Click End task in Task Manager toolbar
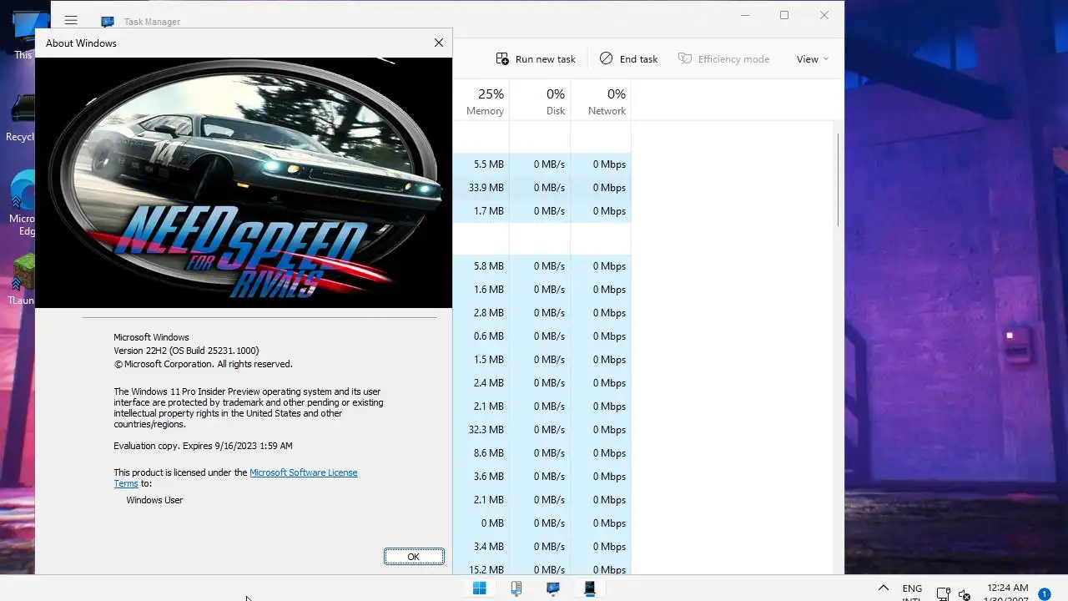This screenshot has height=601, width=1068. coord(628,59)
